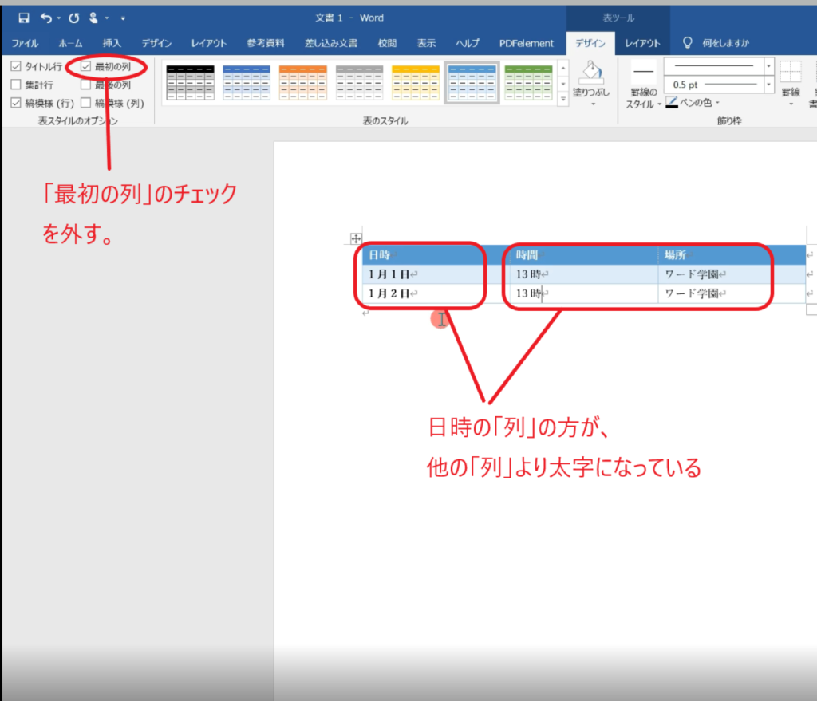Open the ファイル menu tab
The width and height of the screenshot is (817, 701).
tap(25, 43)
